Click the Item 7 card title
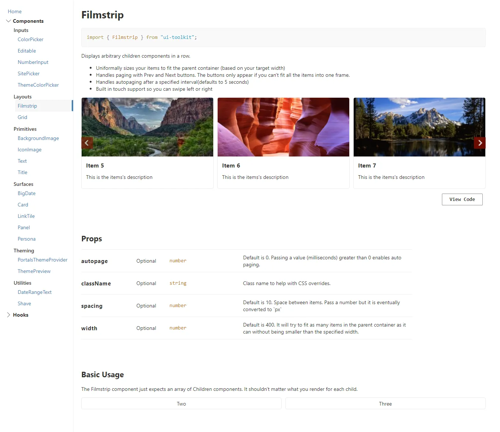The width and height of the screenshot is (500, 432). [367, 166]
